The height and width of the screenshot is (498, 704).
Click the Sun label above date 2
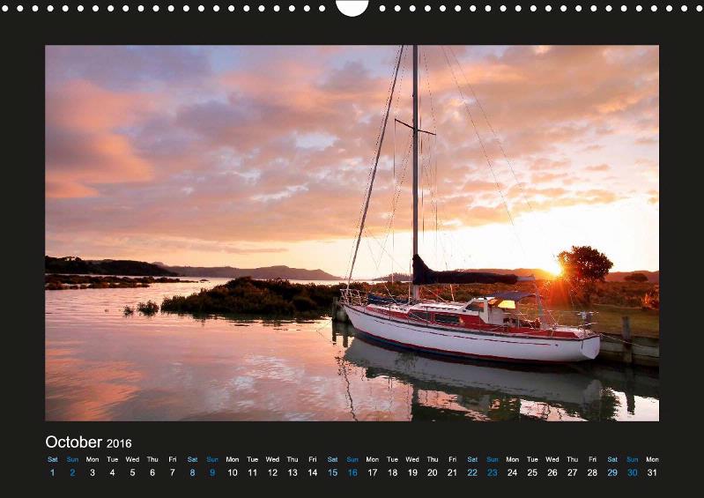72,459
